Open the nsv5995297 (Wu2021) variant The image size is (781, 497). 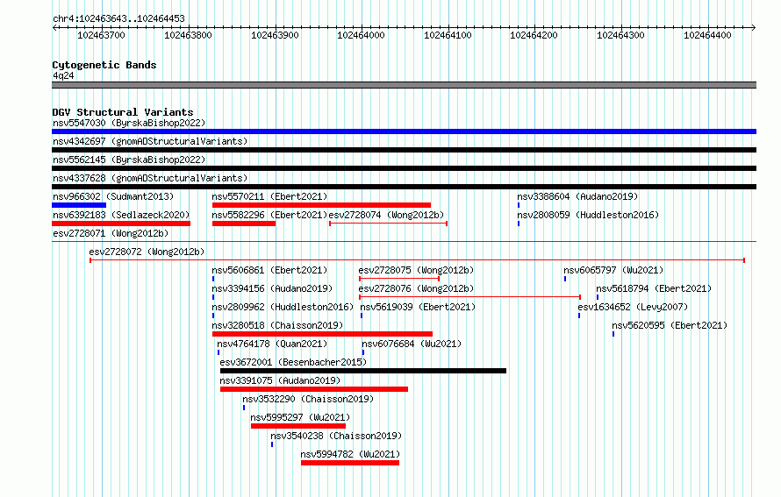click(300, 417)
